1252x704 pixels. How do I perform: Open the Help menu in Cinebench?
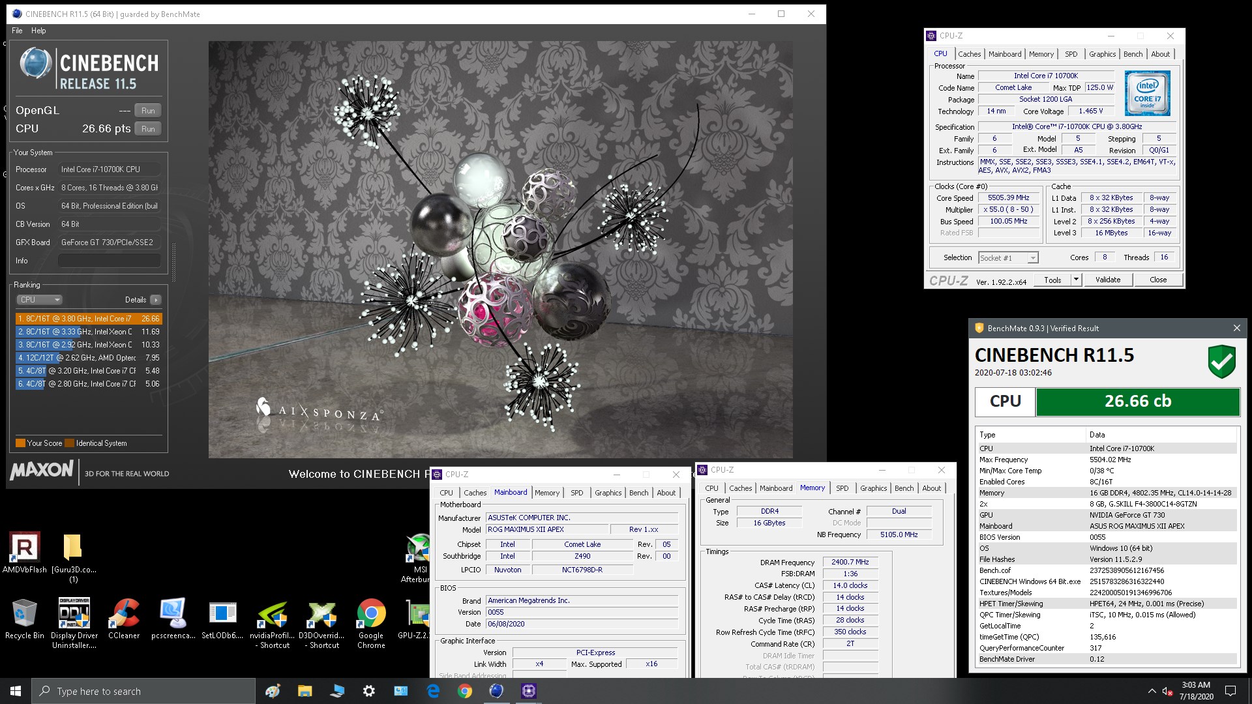pyautogui.click(x=38, y=31)
